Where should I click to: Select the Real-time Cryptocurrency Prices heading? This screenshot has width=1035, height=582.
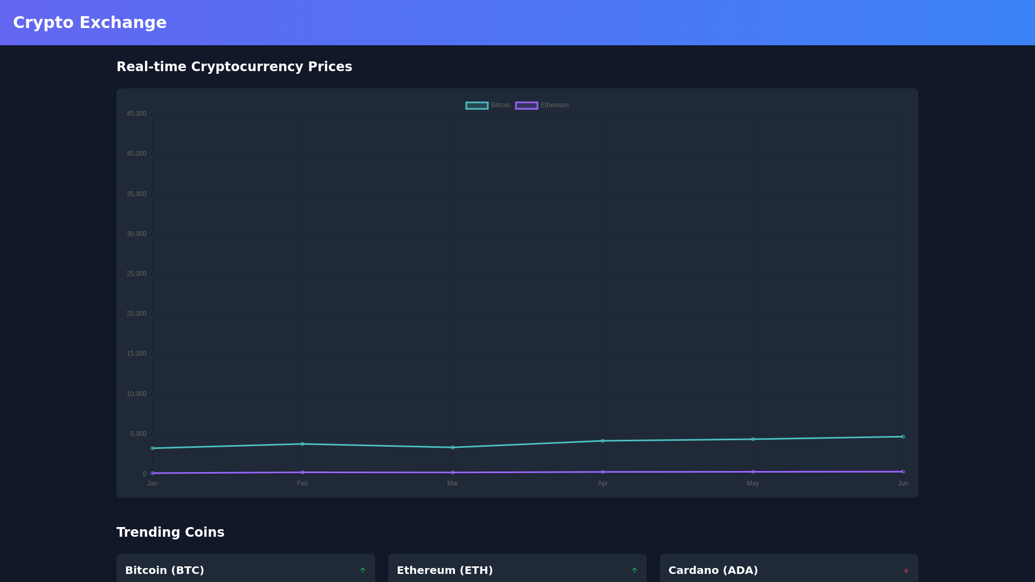pyautogui.click(x=234, y=66)
